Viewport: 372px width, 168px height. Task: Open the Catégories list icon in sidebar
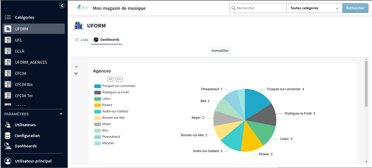(8, 17)
